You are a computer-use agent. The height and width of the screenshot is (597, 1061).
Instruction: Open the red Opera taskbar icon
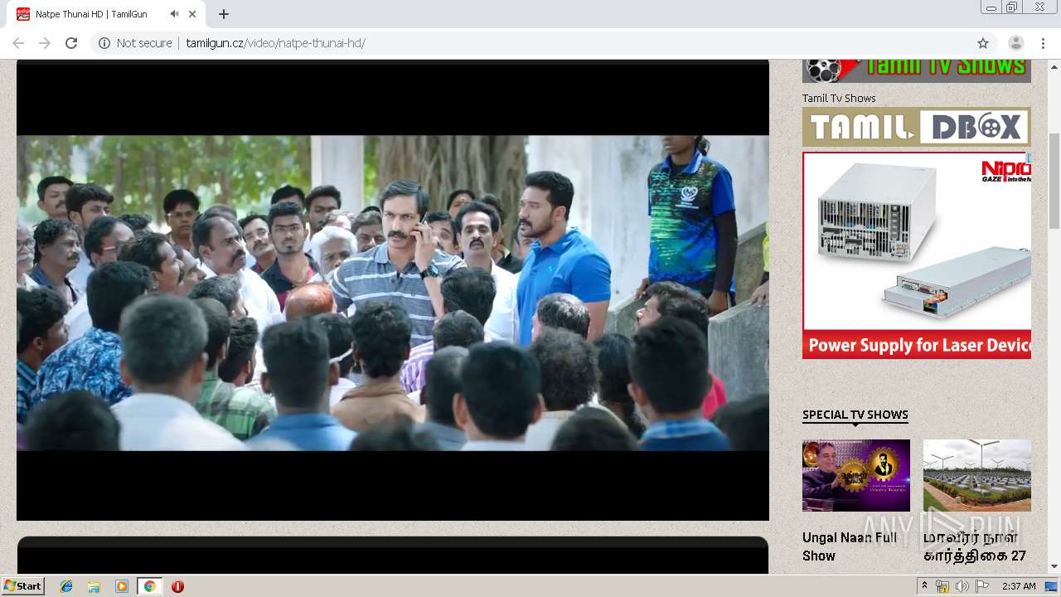point(177,586)
